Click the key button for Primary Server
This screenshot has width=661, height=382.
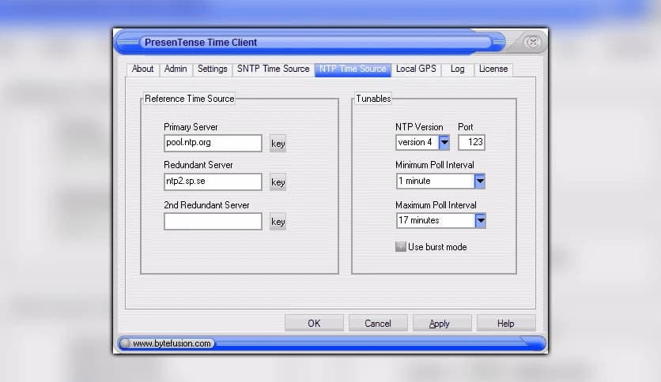pos(278,144)
